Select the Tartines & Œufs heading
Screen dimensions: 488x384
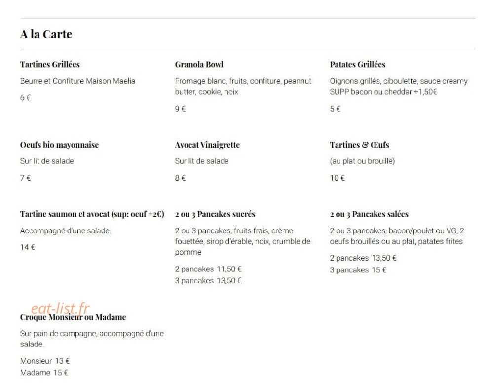point(360,145)
